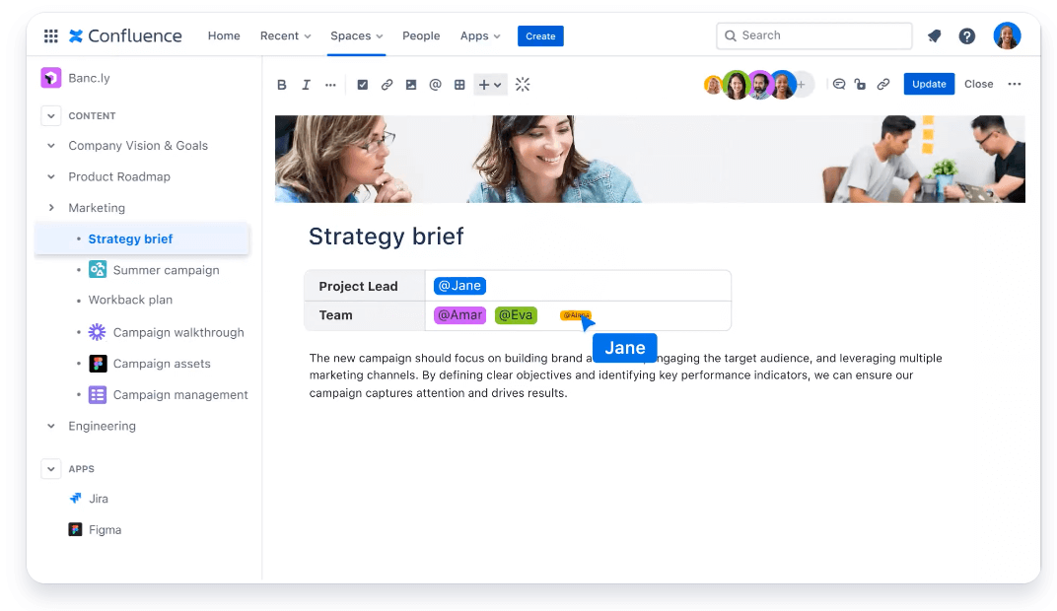Open the emoji picker icon

(x=523, y=85)
